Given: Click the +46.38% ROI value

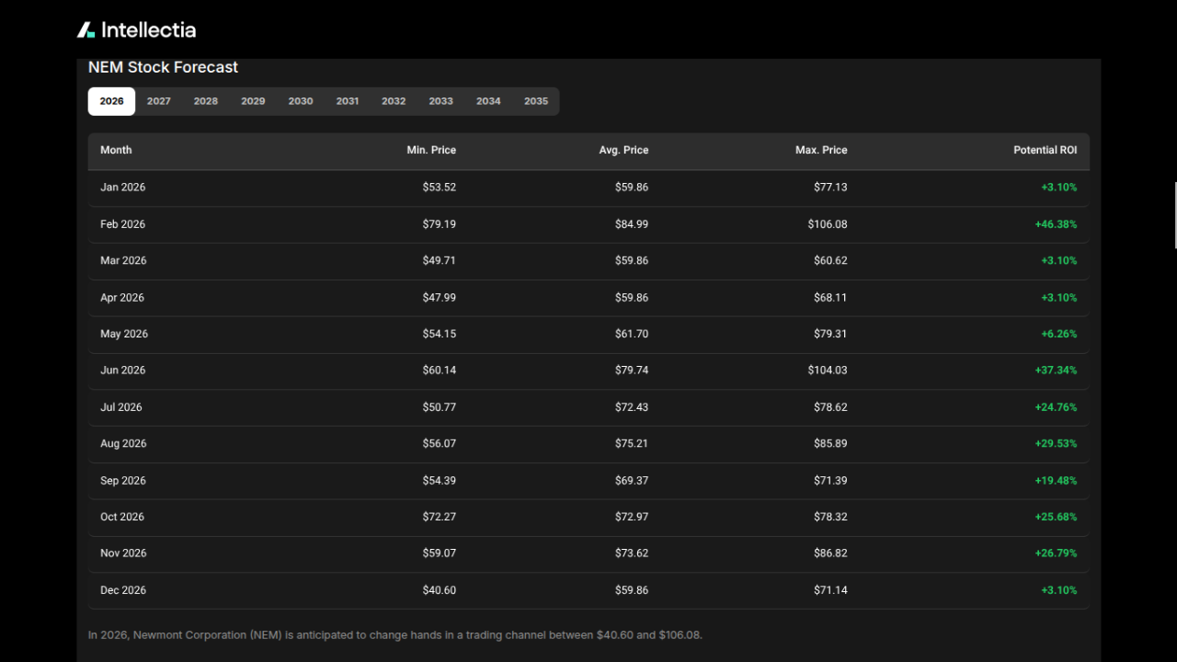Looking at the screenshot, I should point(1056,224).
